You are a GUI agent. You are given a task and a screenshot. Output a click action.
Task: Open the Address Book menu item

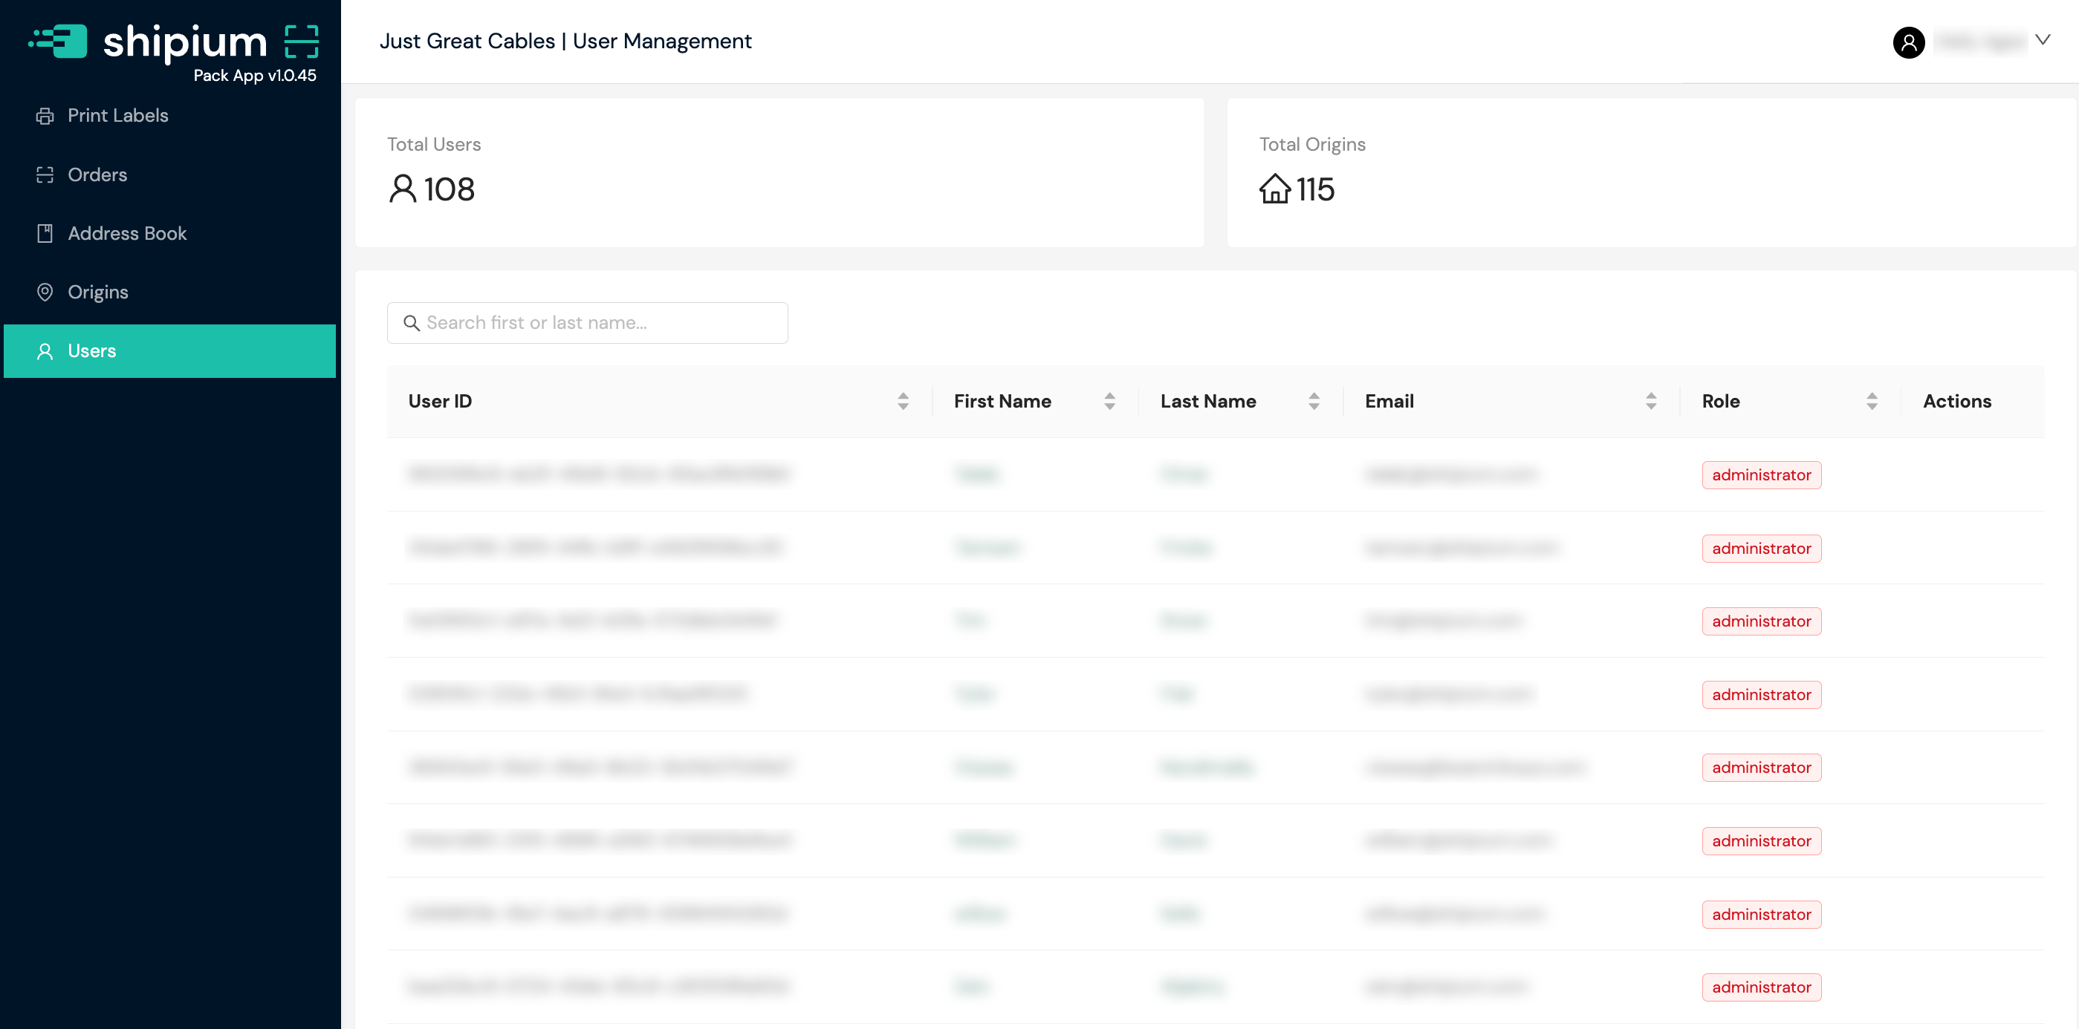point(127,234)
